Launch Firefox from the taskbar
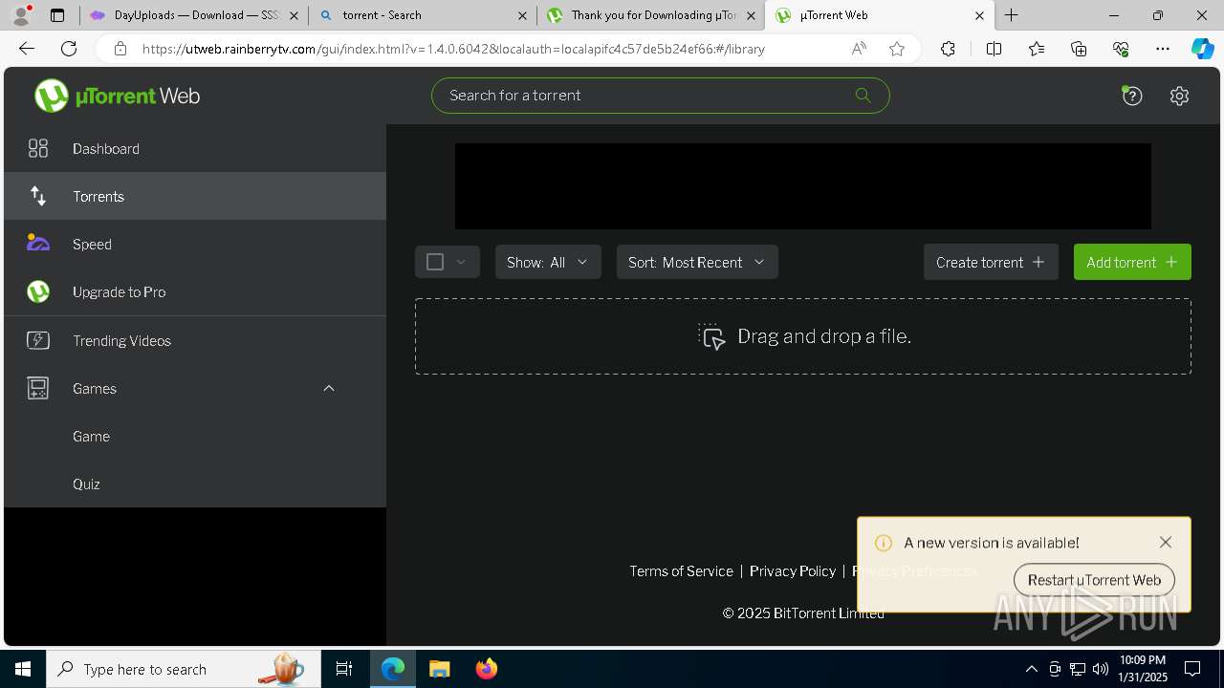Viewport: 1224px width, 688px height. click(x=487, y=669)
